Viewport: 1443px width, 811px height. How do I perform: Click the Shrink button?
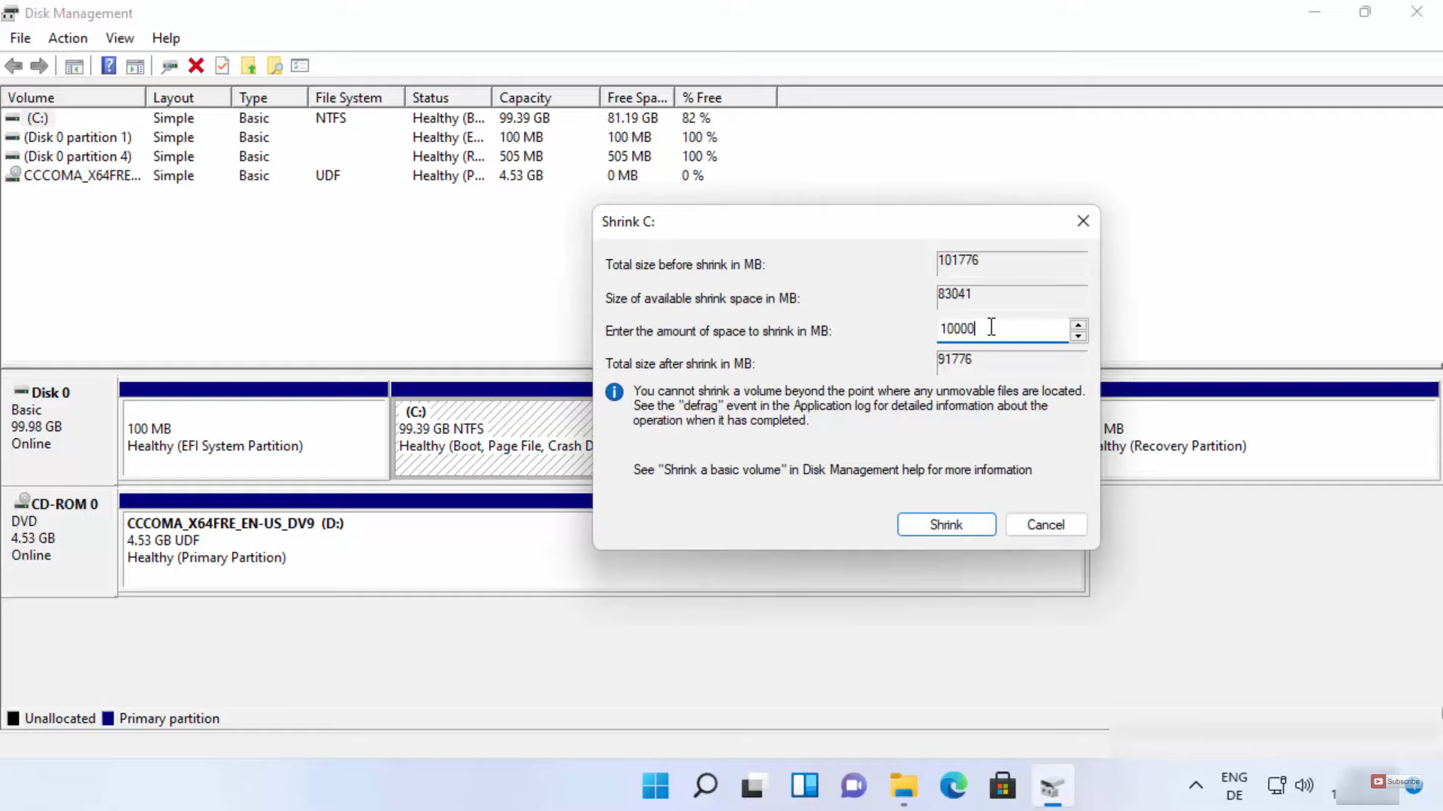946,524
